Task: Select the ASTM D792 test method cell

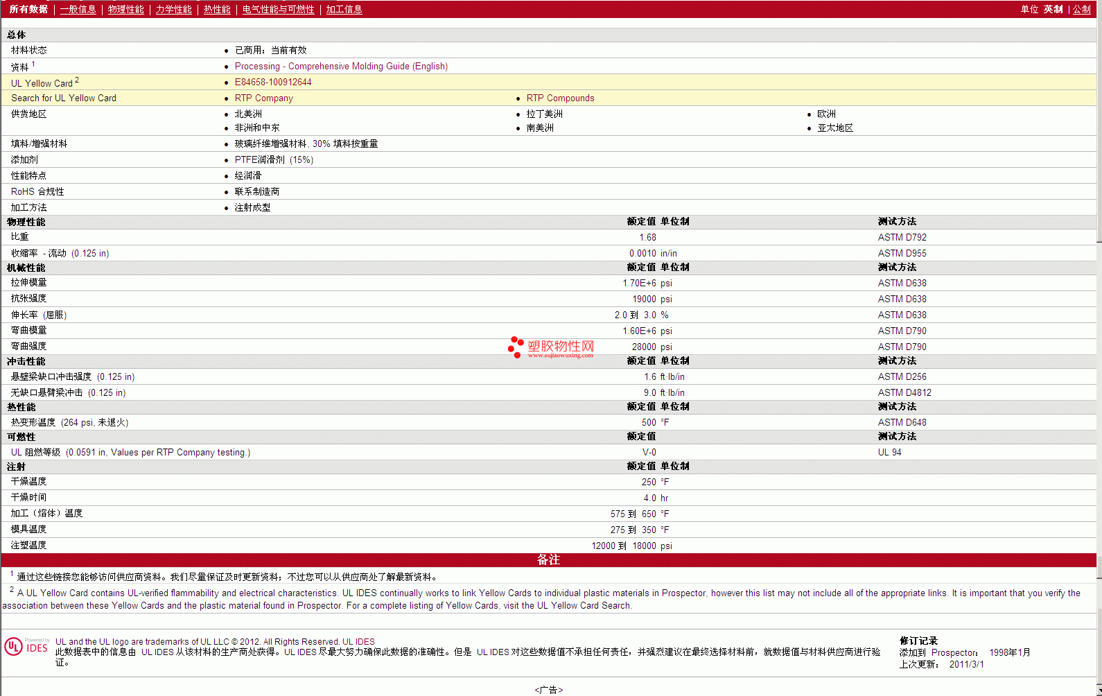Action: pyautogui.click(x=902, y=237)
